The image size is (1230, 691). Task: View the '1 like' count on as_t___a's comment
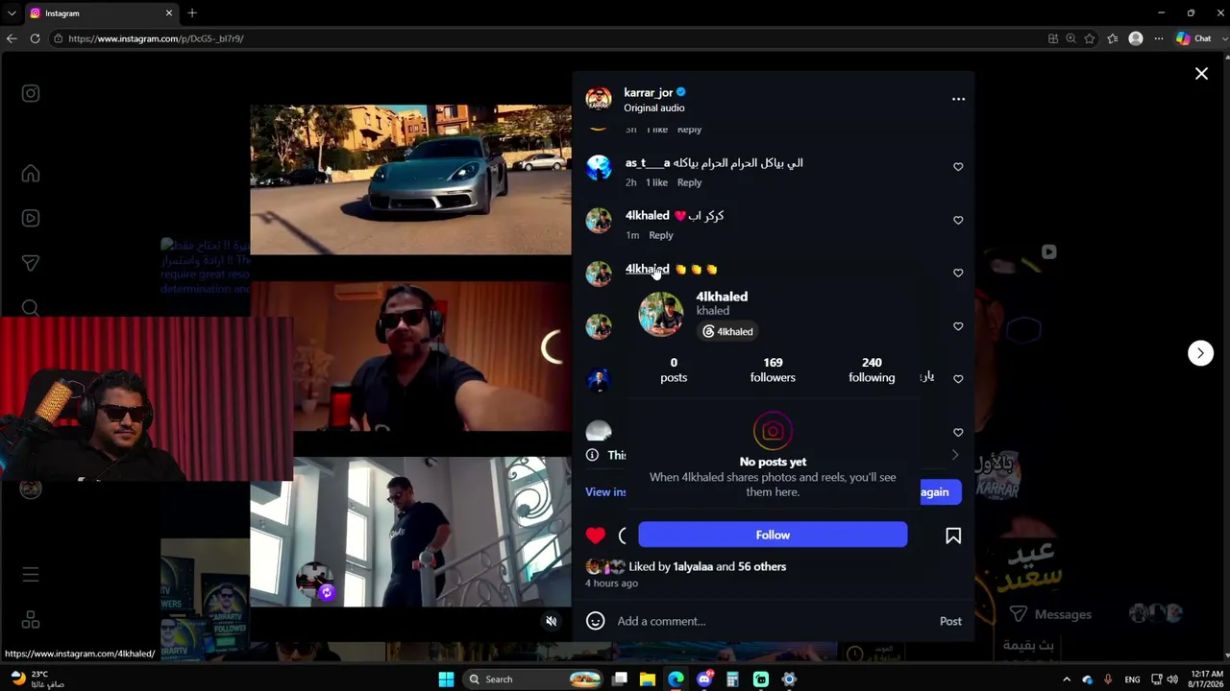[x=656, y=182]
